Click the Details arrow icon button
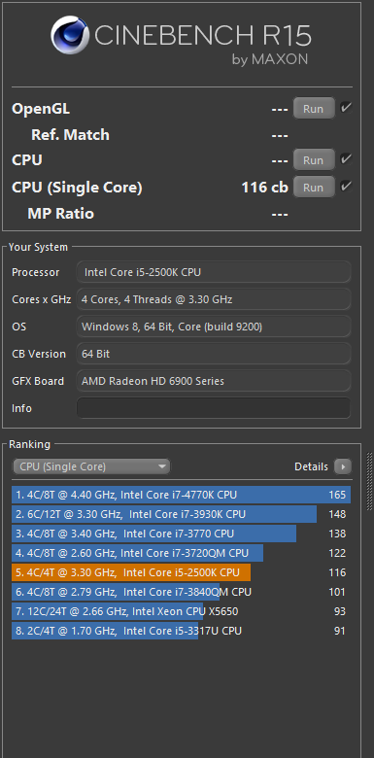Image resolution: width=374 pixels, height=758 pixels. point(344,467)
